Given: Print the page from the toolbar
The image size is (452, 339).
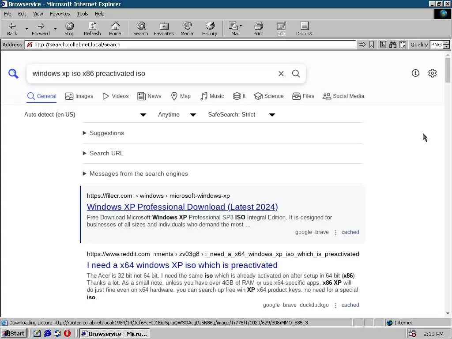Looking at the screenshot, I should pos(258,29).
